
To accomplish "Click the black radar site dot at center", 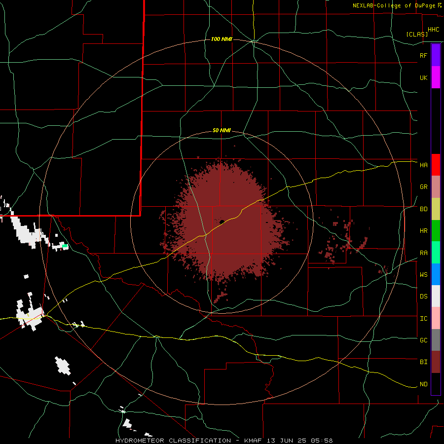I will [x=222, y=222].
